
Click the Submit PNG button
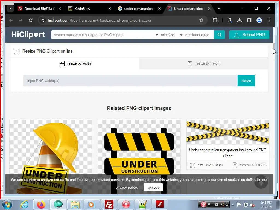(249, 35)
